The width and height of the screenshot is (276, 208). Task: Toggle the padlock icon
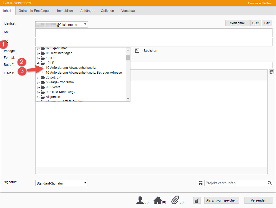click(x=197, y=200)
